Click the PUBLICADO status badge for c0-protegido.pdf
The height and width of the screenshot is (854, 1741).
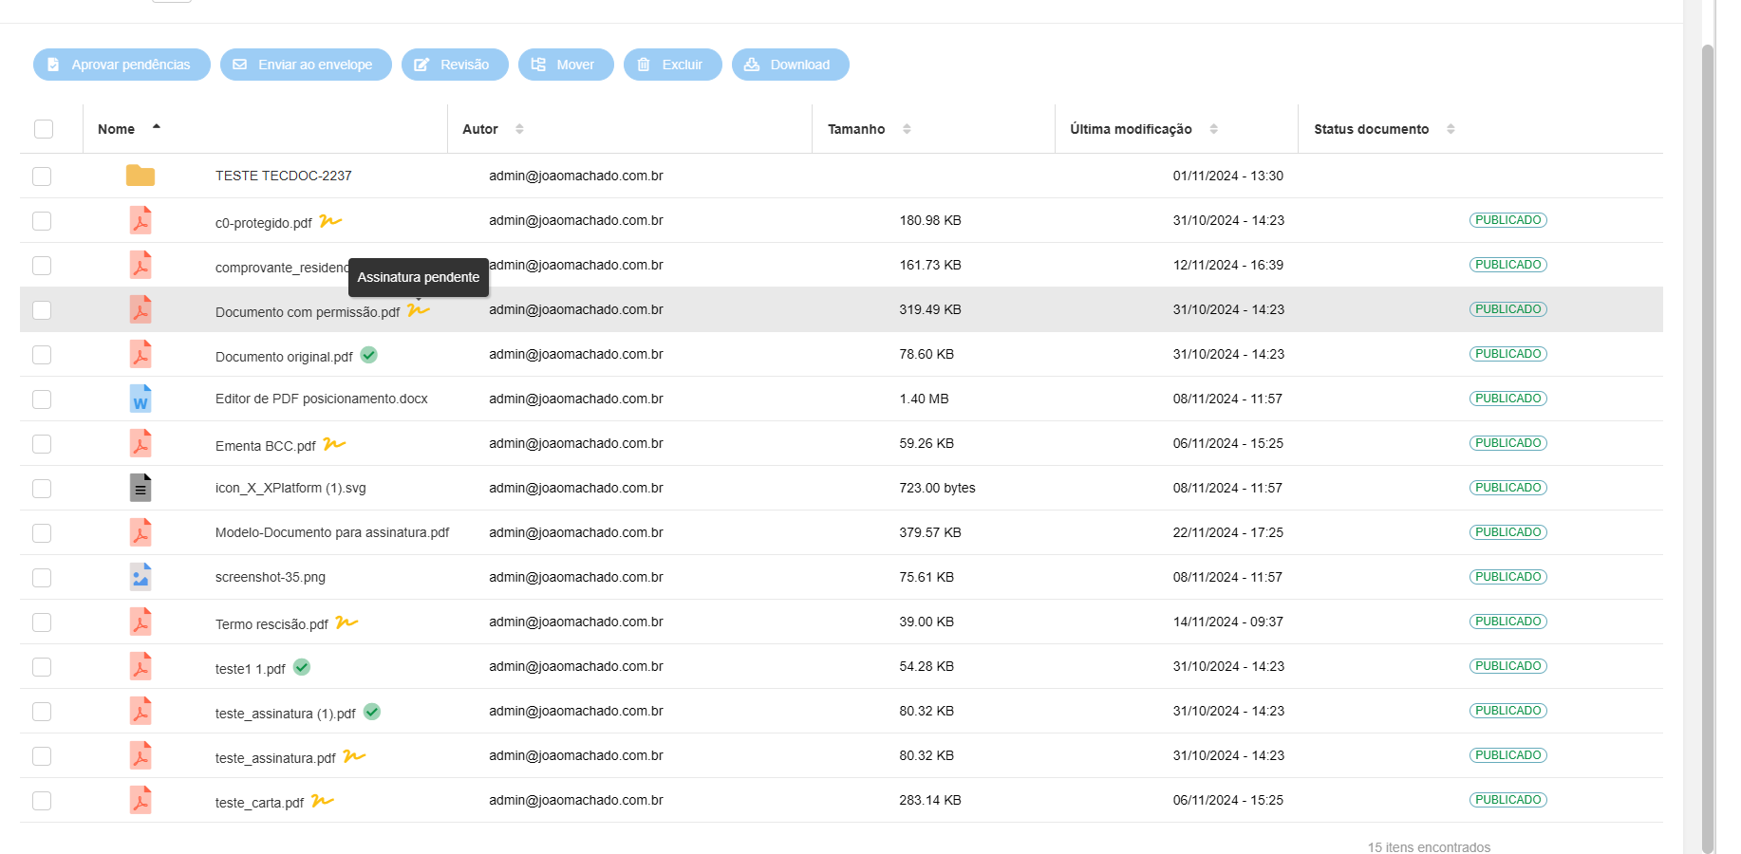[x=1508, y=220]
